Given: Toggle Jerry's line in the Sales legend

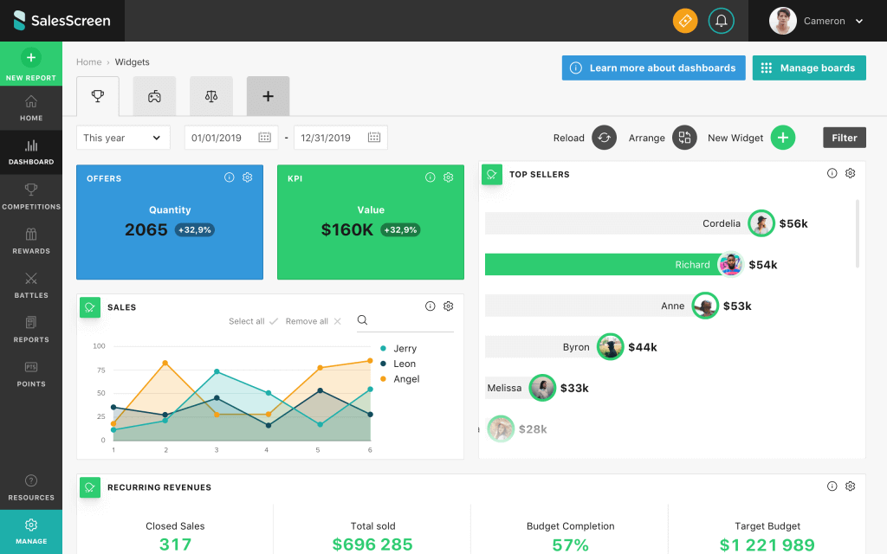Looking at the screenshot, I should pos(403,347).
